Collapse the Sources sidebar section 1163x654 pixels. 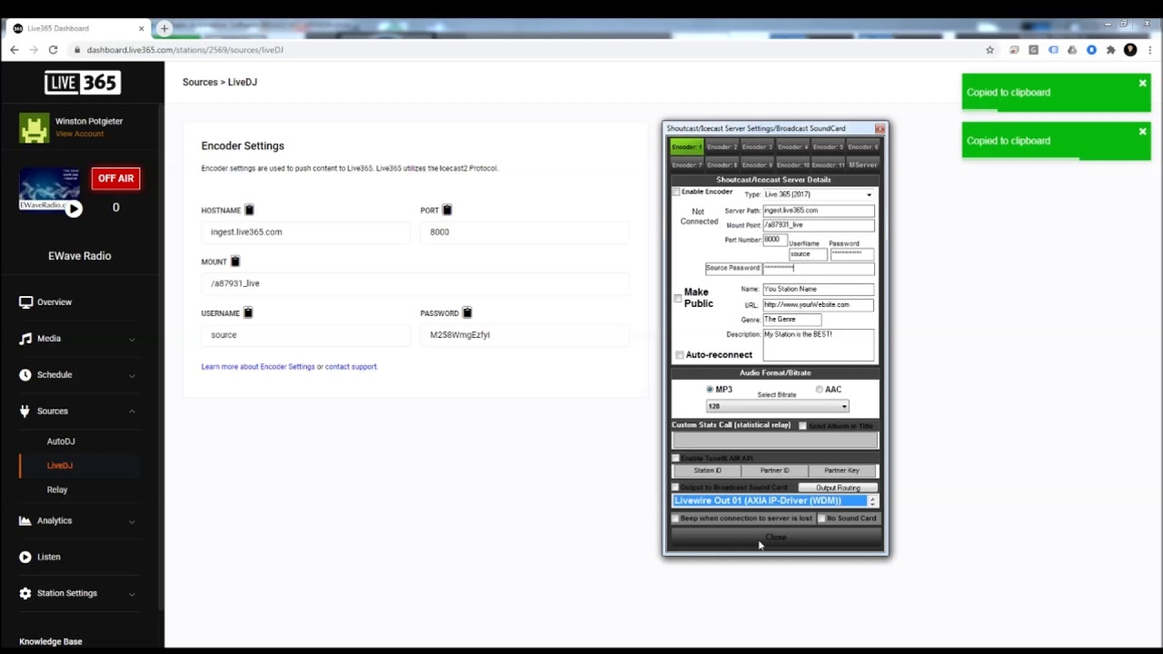click(132, 411)
